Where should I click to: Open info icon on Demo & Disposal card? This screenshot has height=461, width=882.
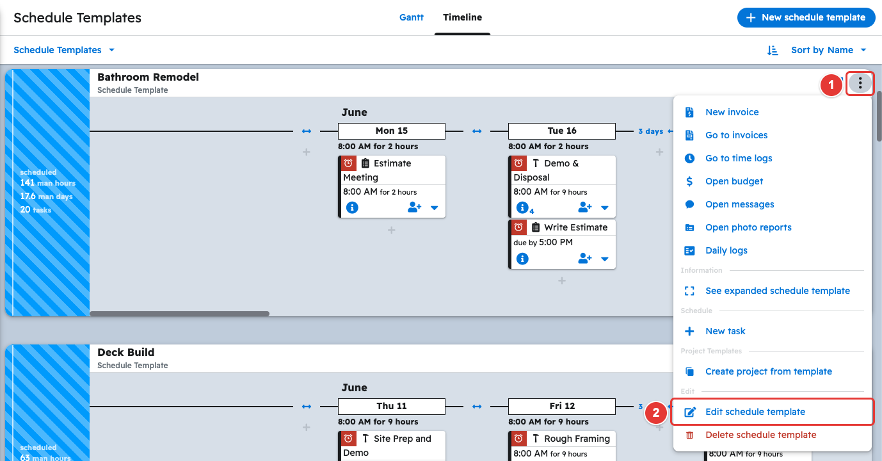point(522,207)
